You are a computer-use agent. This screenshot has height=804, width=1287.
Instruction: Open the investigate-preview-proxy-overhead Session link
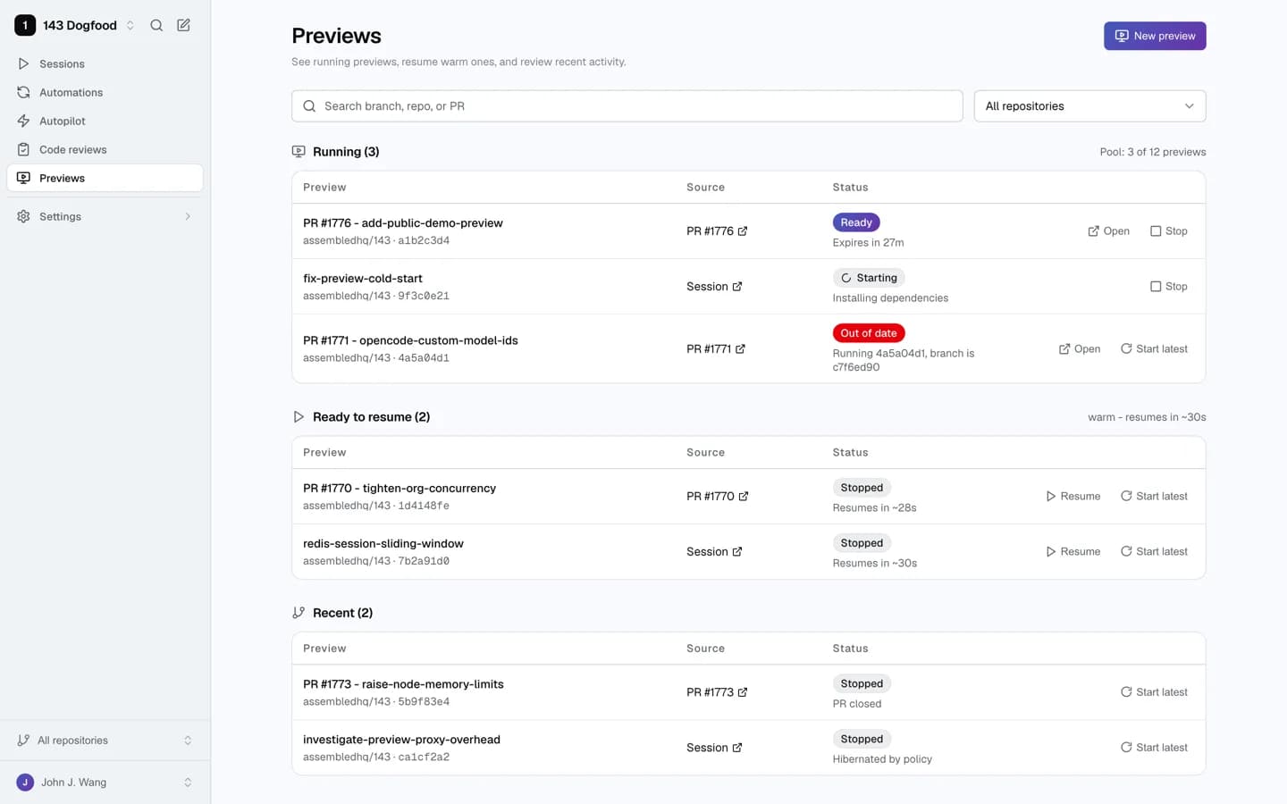(714, 747)
